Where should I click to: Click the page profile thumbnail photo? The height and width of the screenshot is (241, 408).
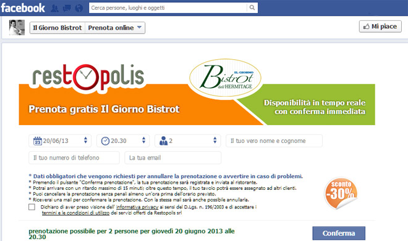click(17, 28)
